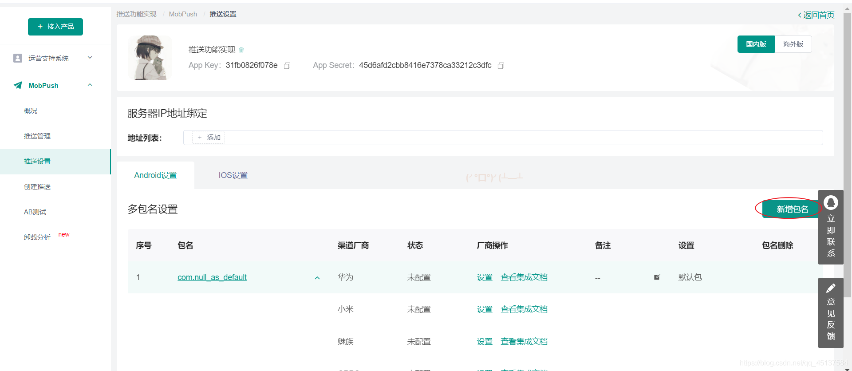Switch to the 海外版 version

(x=793, y=44)
